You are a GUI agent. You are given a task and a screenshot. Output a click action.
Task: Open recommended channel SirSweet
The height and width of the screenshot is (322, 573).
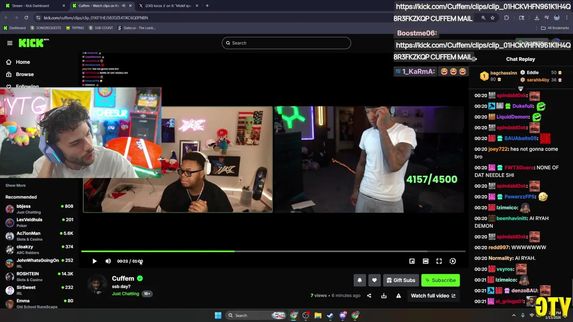(39, 290)
